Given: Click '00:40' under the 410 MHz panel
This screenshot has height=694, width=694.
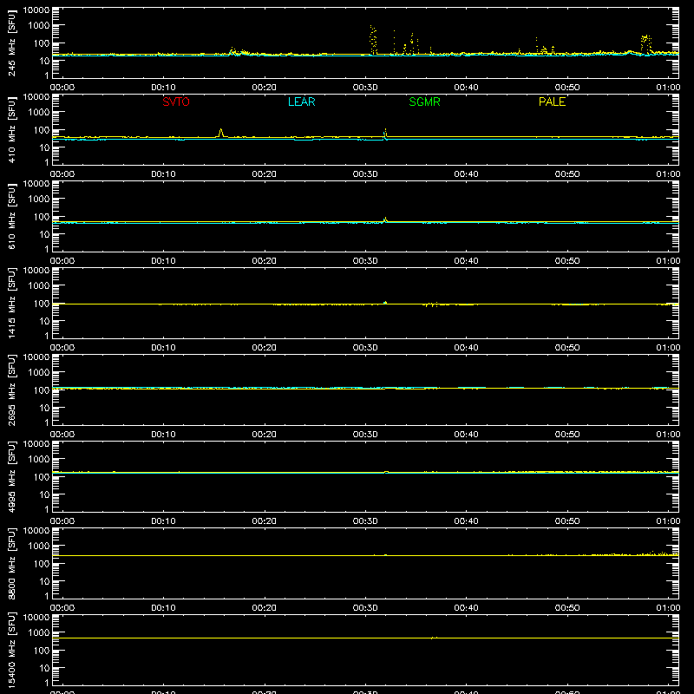Looking at the screenshot, I should (466, 174).
